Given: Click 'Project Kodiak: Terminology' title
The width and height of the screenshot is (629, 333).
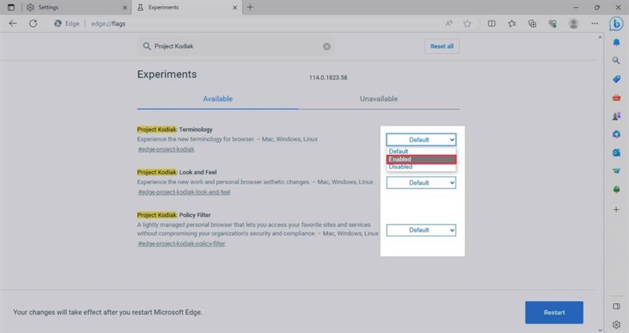Looking at the screenshot, I should tap(175, 130).
